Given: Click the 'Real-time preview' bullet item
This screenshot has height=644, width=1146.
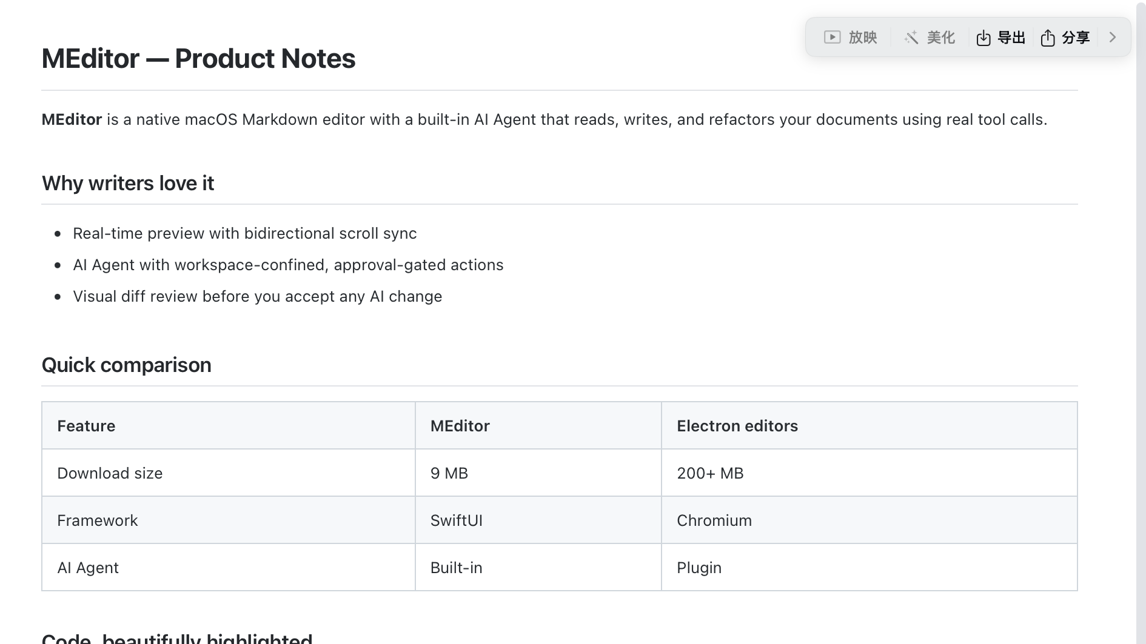Looking at the screenshot, I should click(x=245, y=233).
